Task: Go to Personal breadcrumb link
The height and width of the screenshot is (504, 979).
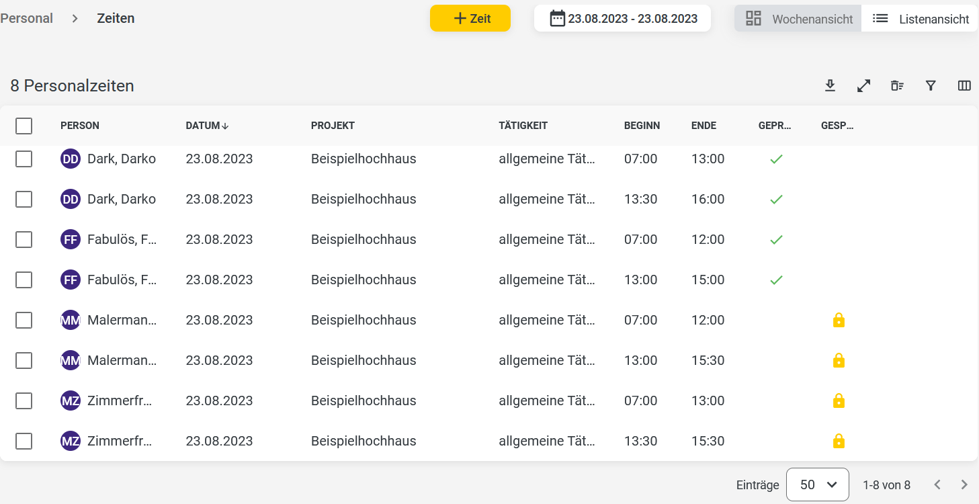Action: click(27, 18)
